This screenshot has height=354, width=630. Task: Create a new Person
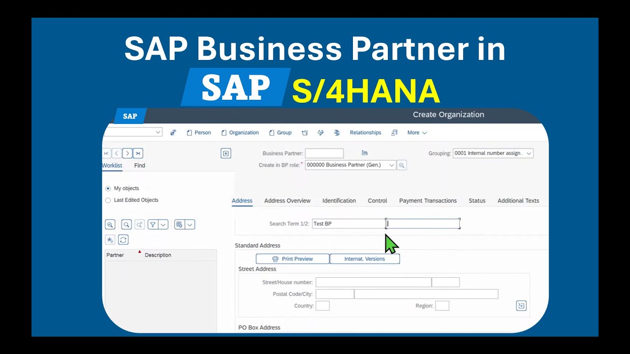pyautogui.click(x=199, y=133)
